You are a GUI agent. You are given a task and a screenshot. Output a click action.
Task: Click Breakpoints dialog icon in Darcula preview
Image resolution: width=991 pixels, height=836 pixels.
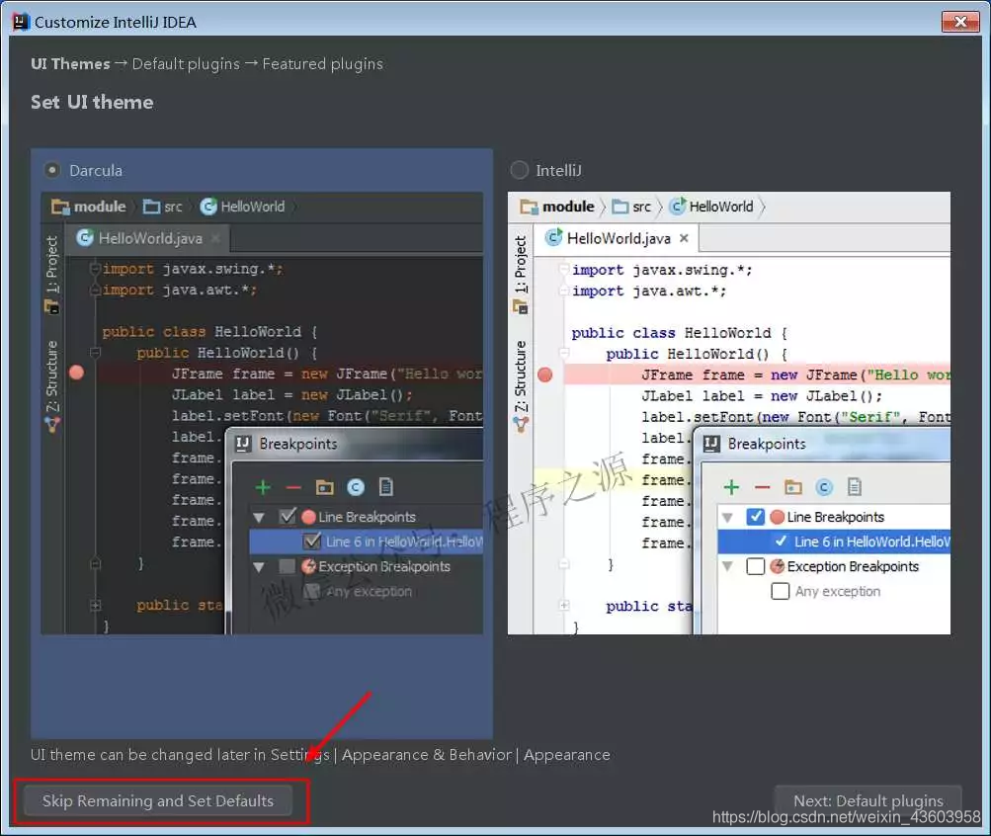coord(243,444)
